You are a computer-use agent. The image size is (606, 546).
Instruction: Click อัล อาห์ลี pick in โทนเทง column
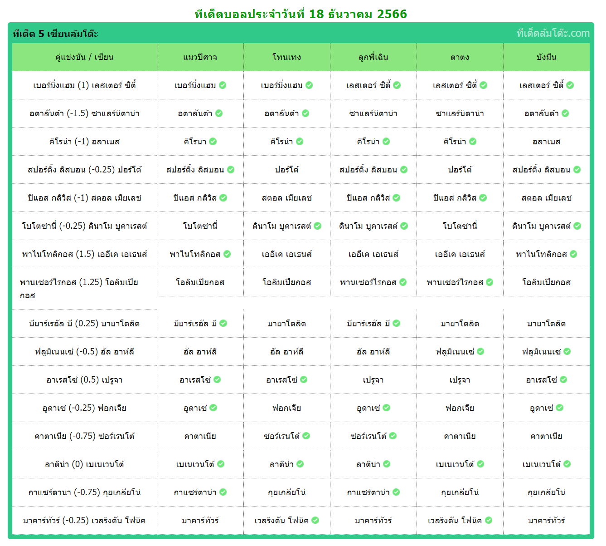[x=287, y=352]
